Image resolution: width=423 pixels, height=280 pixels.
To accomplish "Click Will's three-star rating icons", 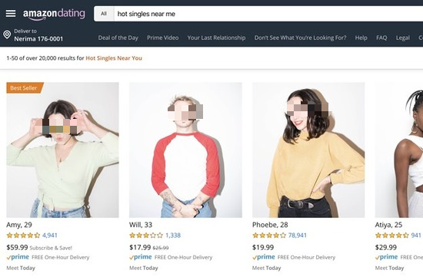I will click(146, 236).
